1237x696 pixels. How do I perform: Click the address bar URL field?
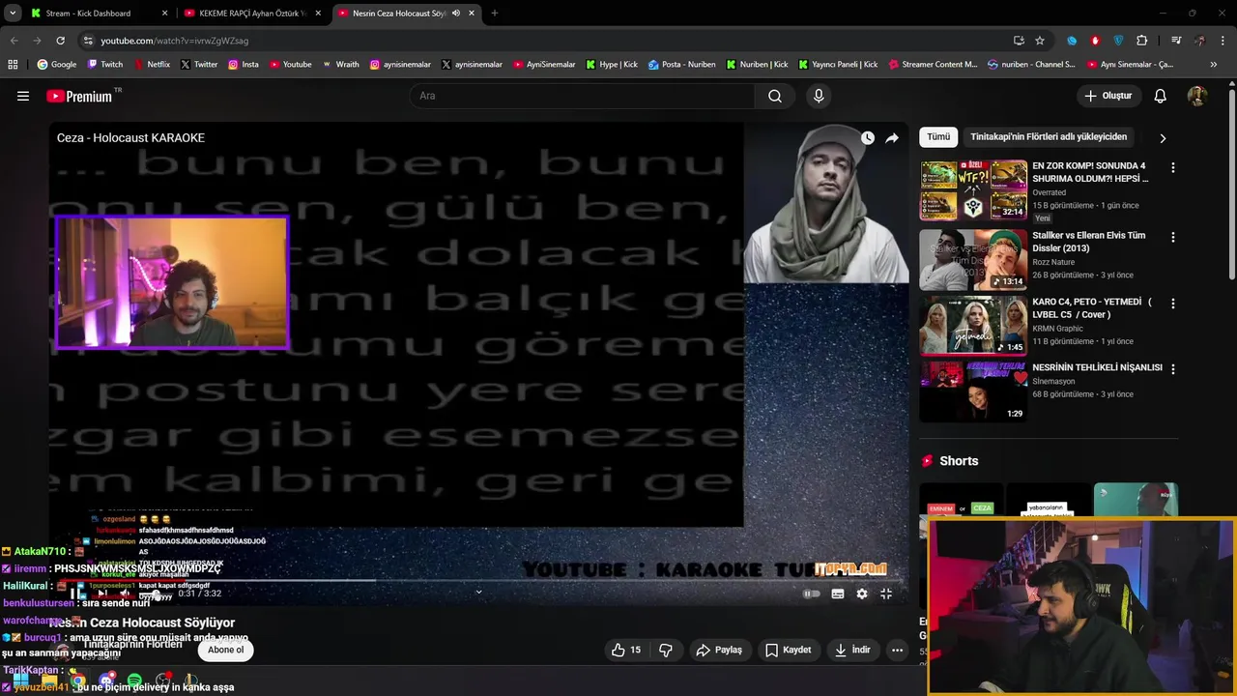[x=551, y=41]
